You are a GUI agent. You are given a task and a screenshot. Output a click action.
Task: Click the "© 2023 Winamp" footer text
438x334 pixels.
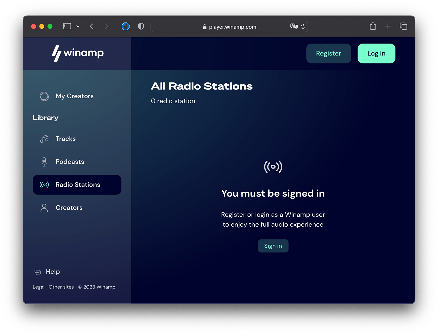[97, 287]
